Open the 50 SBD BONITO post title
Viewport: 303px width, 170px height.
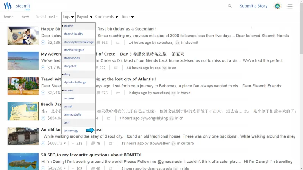[x=91, y=155]
